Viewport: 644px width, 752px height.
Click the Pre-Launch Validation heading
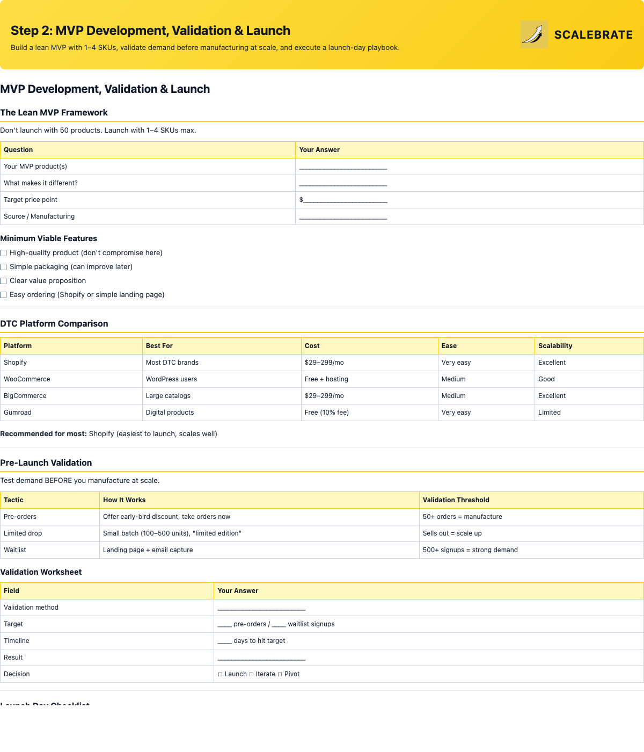click(46, 463)
